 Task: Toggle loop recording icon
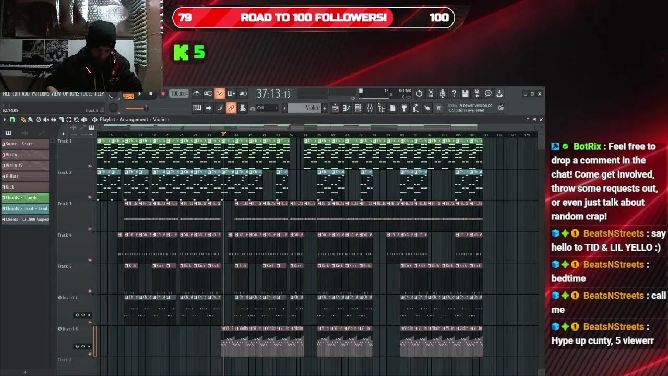[243, 93]
